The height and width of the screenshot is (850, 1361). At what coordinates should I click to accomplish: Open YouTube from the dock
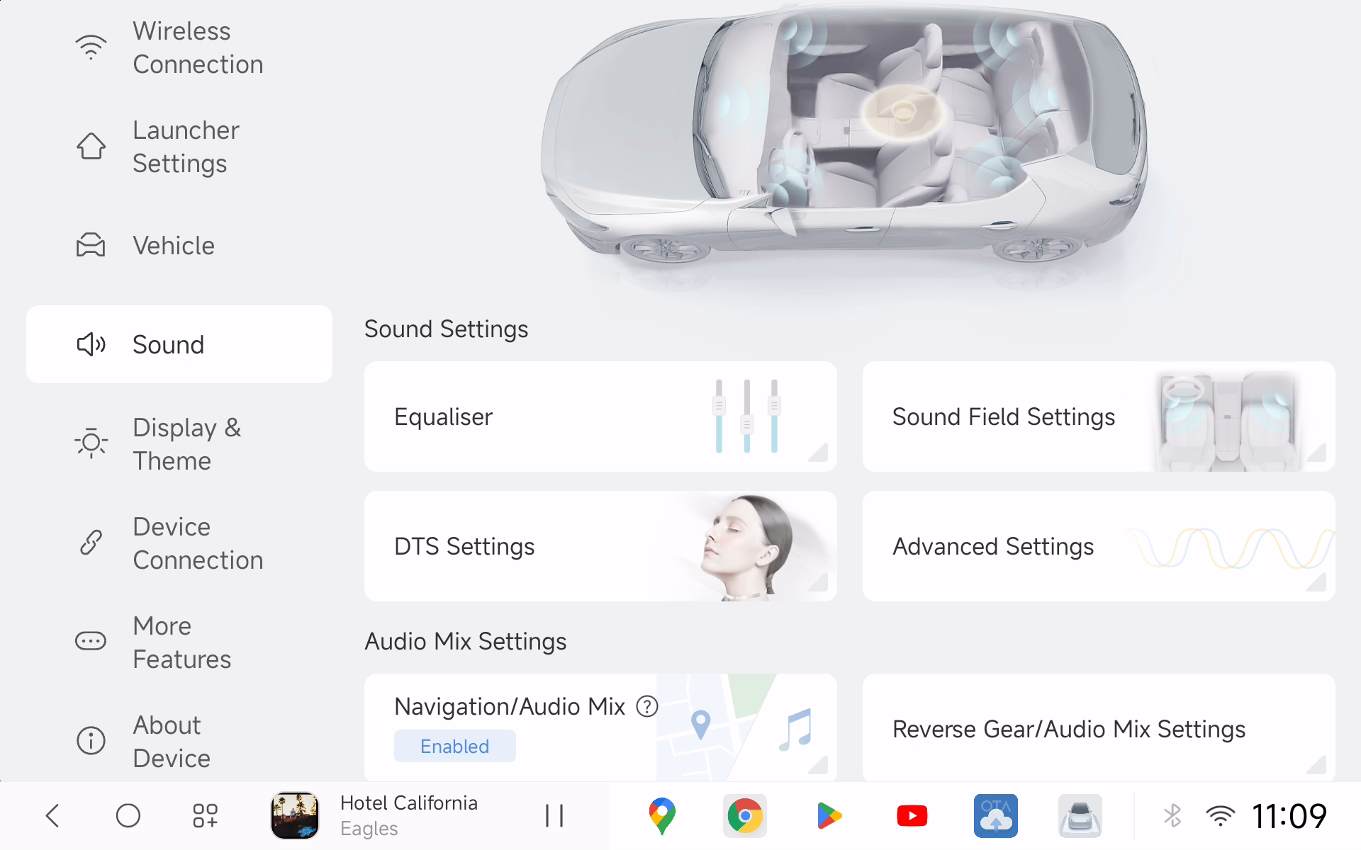[x=912, y=815]
